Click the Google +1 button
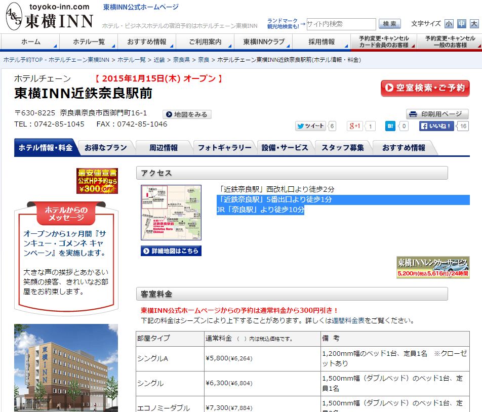 pos(355,126)
